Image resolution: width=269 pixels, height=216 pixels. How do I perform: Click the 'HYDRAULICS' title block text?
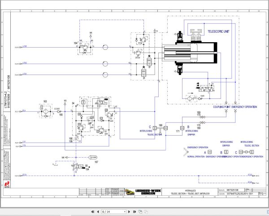[190, 191]
